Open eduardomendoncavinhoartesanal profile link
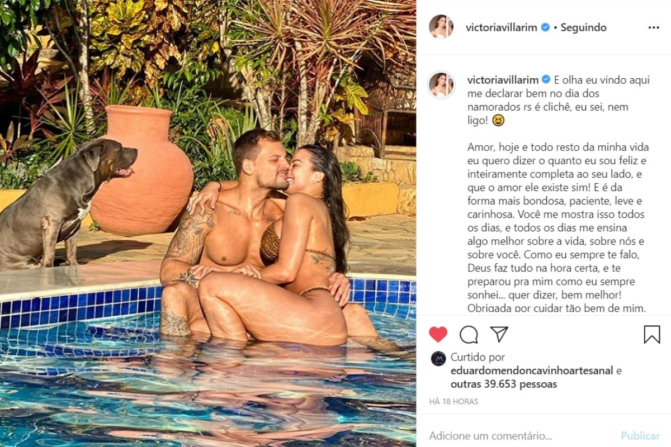671x447 pixels. tap(532, 370)
